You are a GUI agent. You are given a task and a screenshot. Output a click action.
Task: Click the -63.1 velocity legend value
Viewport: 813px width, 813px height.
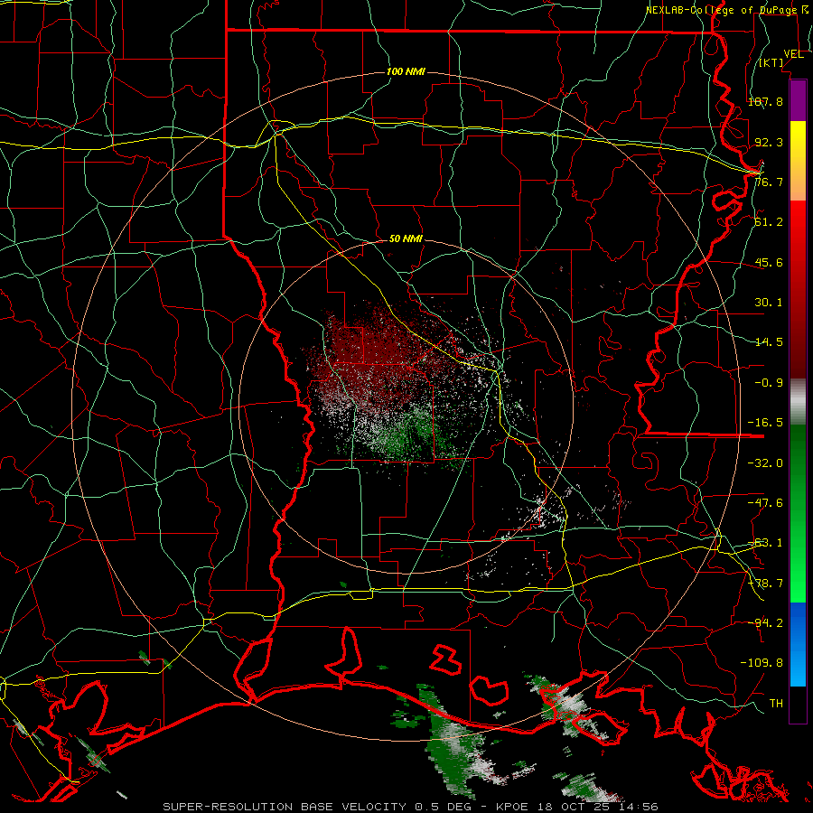coord(765,543)
